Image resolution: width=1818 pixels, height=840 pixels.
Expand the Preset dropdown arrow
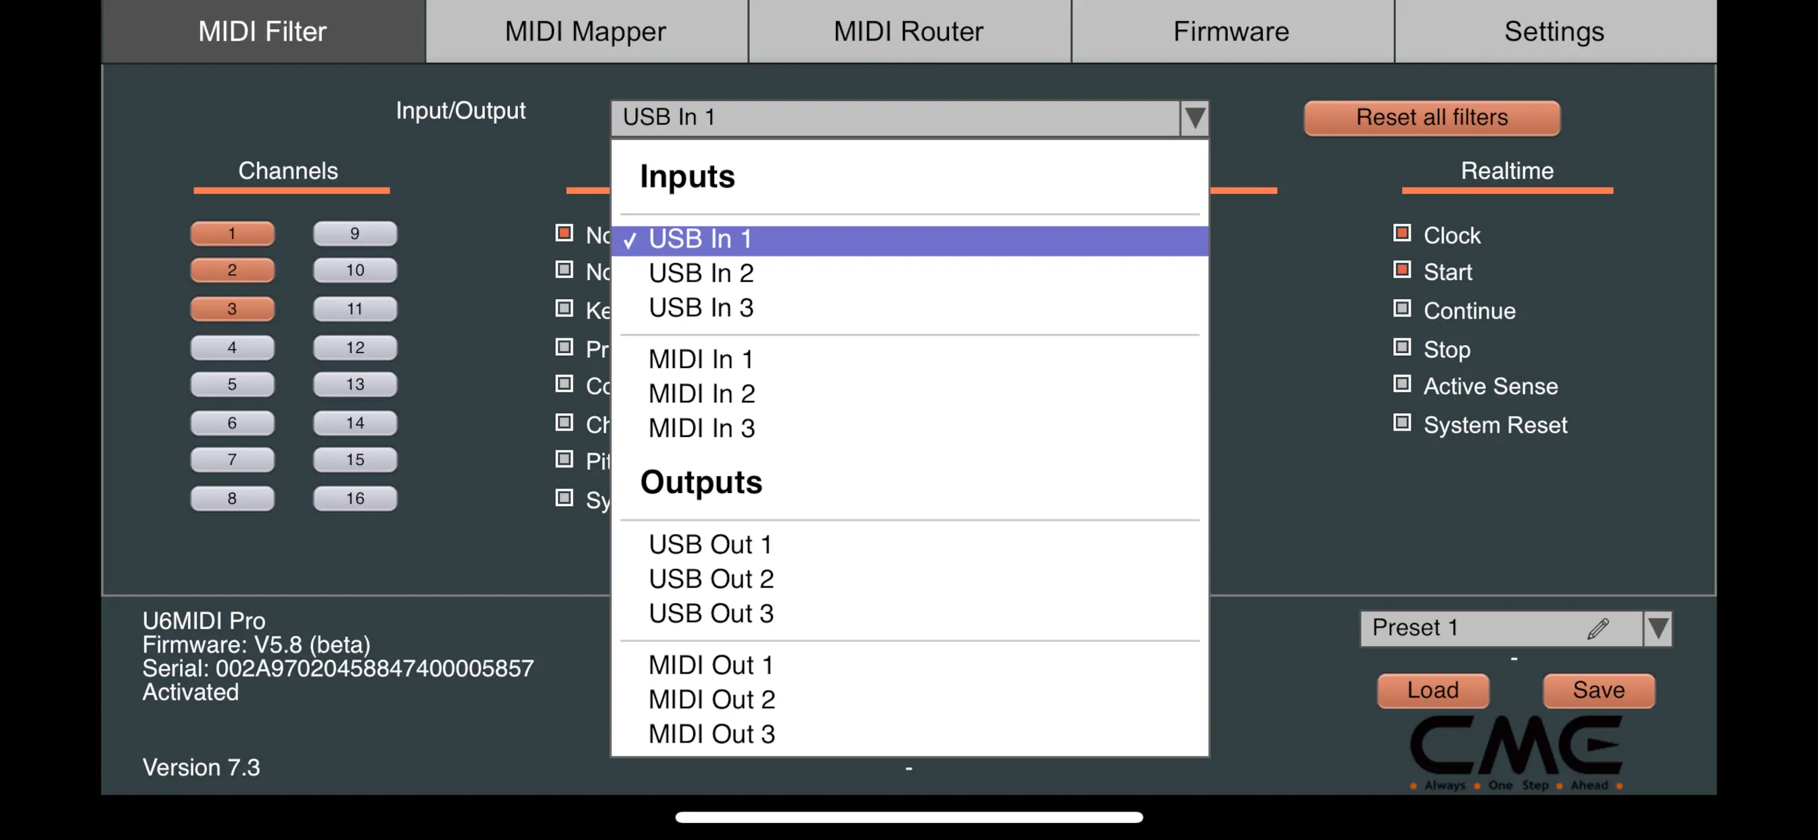click(1658, 628)
